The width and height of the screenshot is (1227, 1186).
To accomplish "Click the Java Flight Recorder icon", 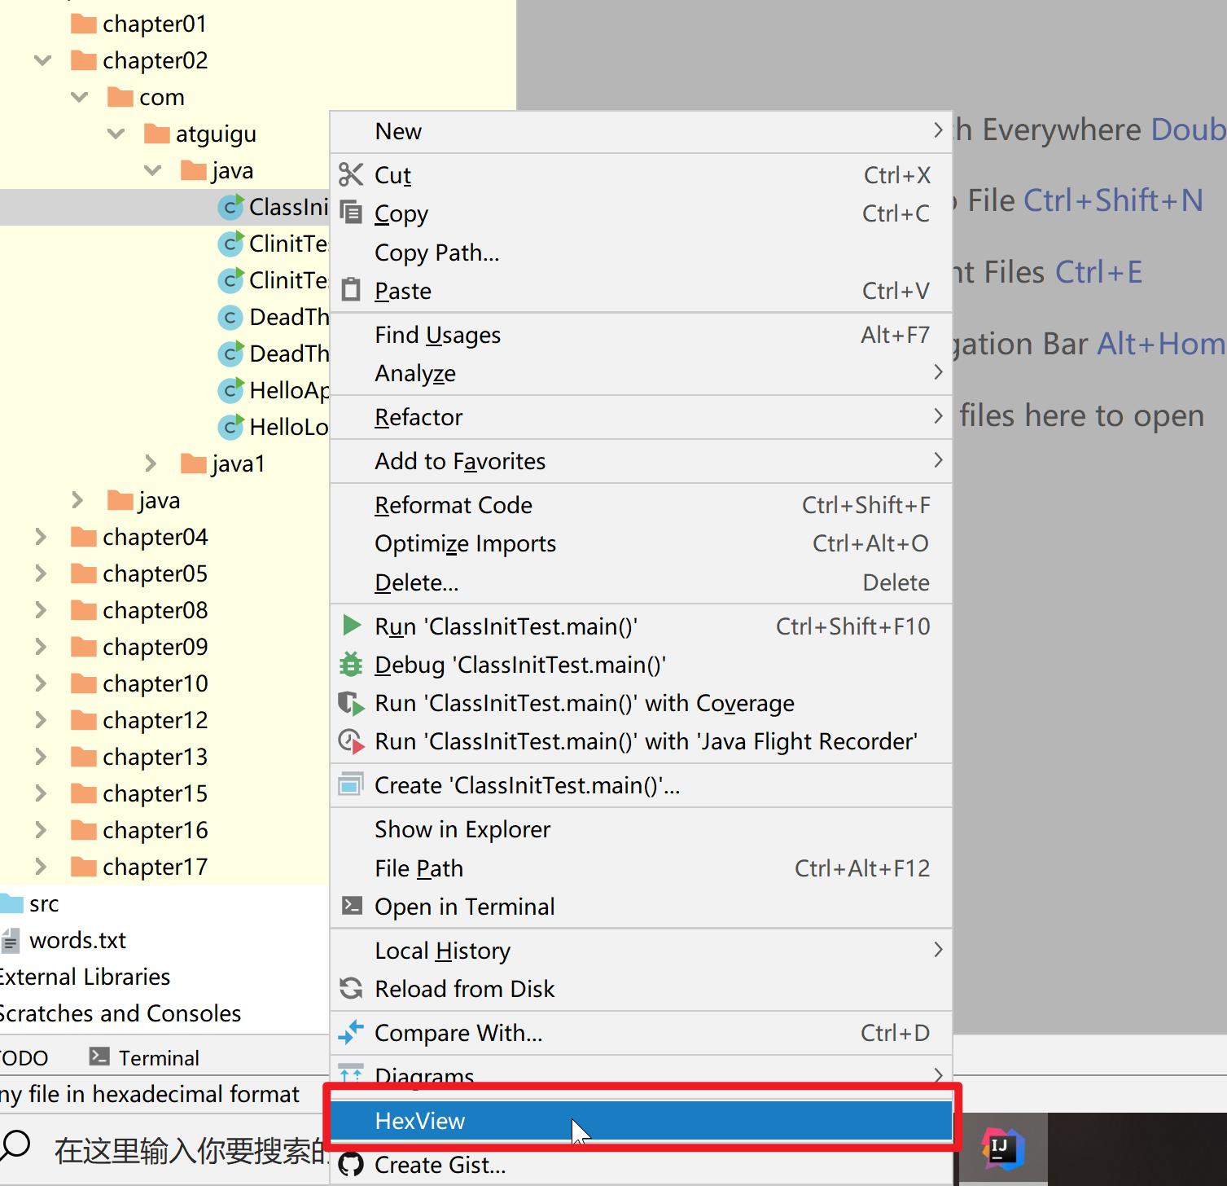I will click(350, 741).
